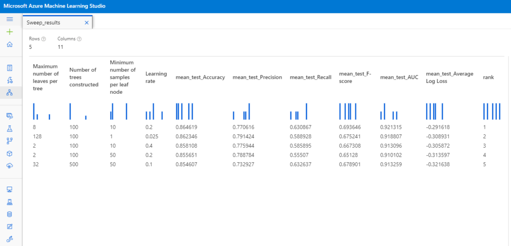
Task: Click the Columns help question mark icon
Action: [x=79, y=39]
